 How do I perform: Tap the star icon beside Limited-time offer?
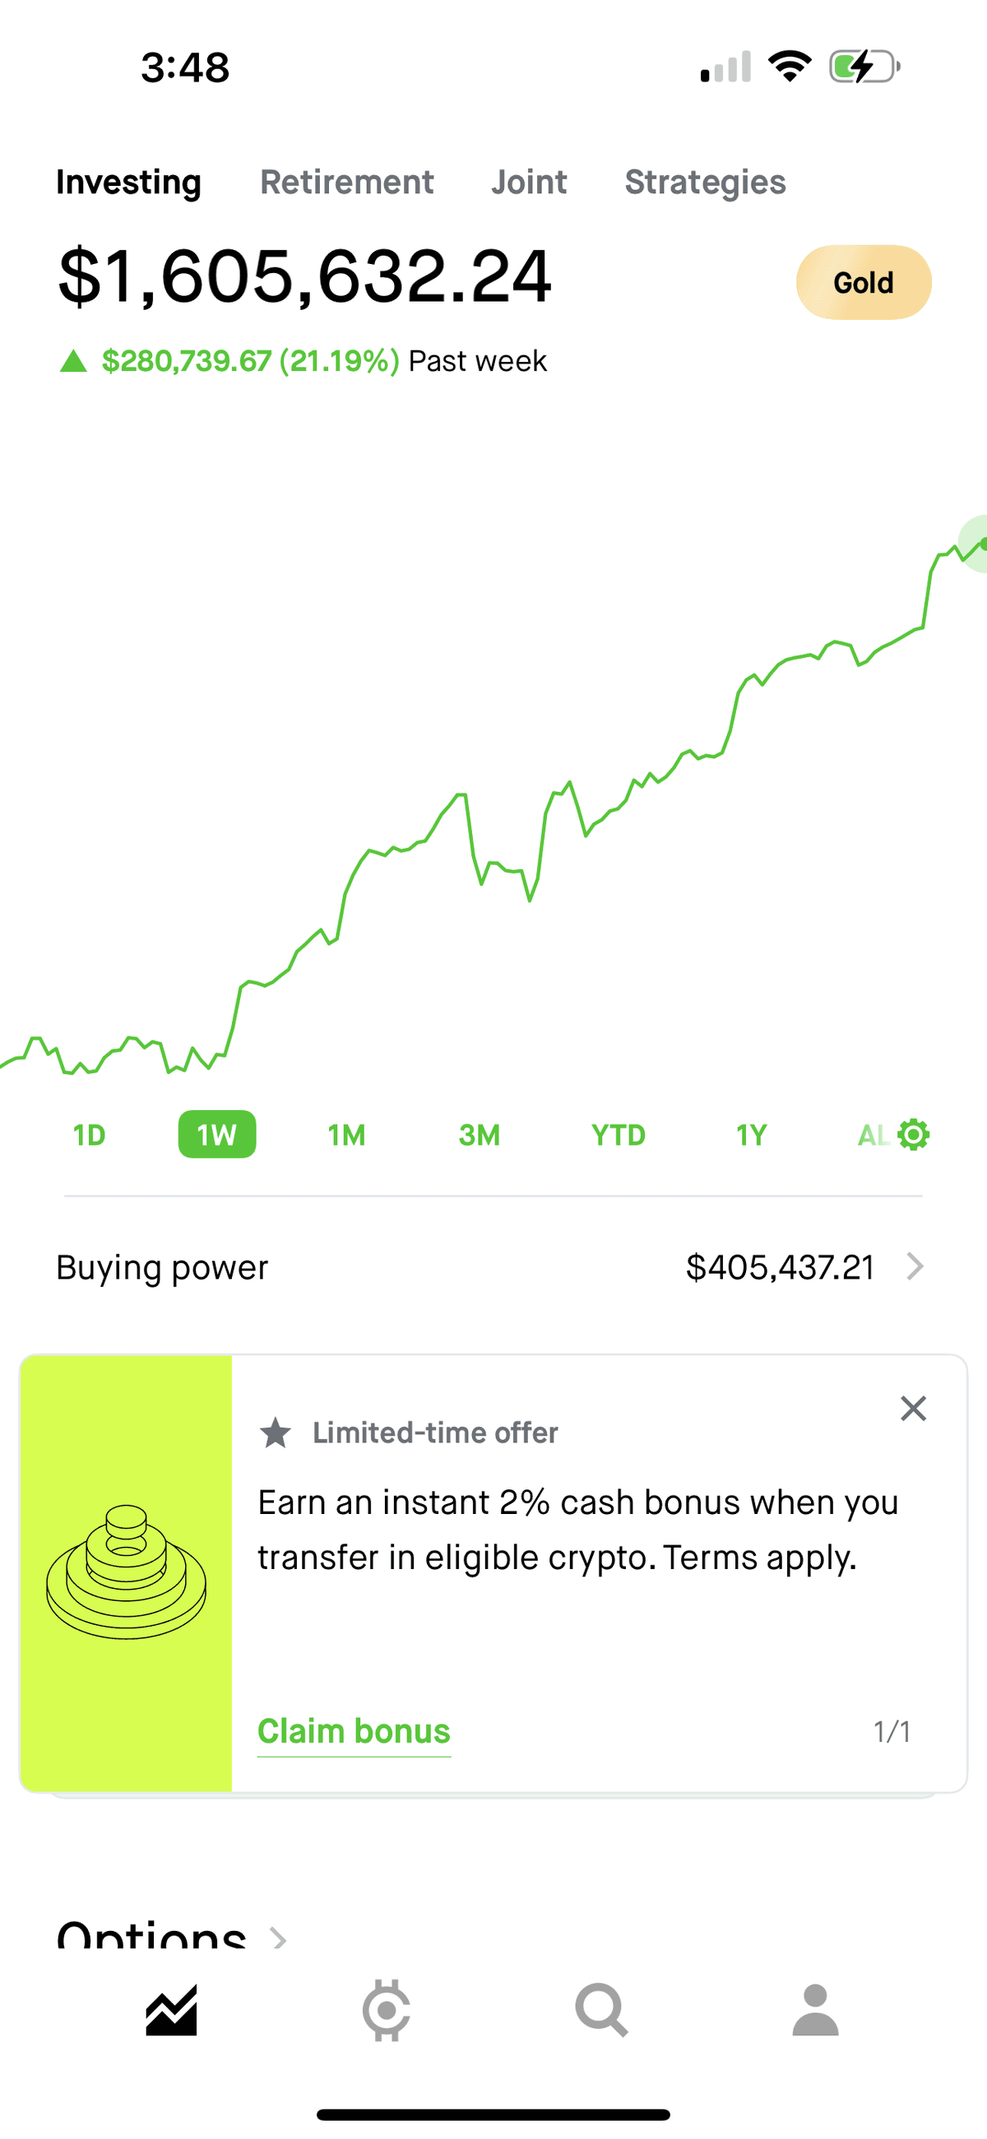[275, 1433]
